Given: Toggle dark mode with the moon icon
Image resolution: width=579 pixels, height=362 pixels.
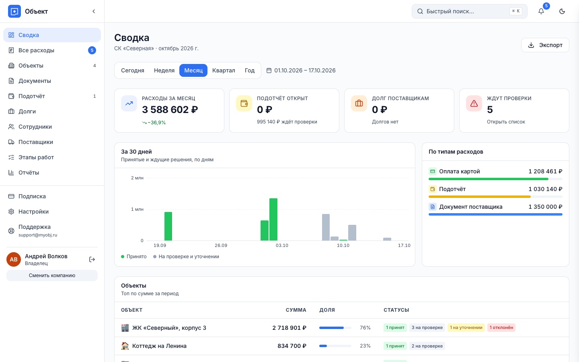Looking at the screenshot, I should (x=562, y=11).
